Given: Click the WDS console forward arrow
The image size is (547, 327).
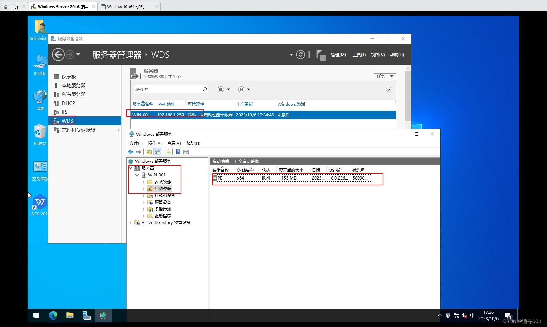Looking at the screenshot, I should click(x=138, y=152).
